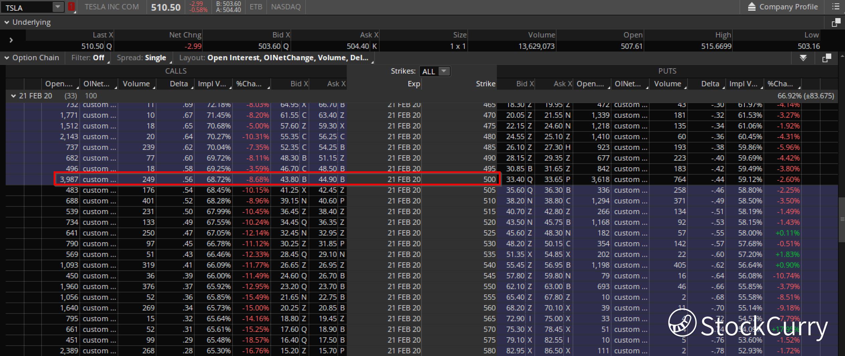Click the put volume 764 cell
Screen dimensions: 845x356
point(668,179)
